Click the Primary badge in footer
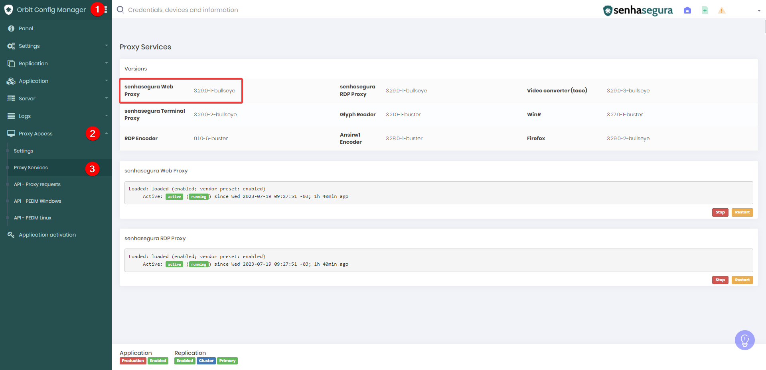 pyautogui.click(x=227, y=361)
